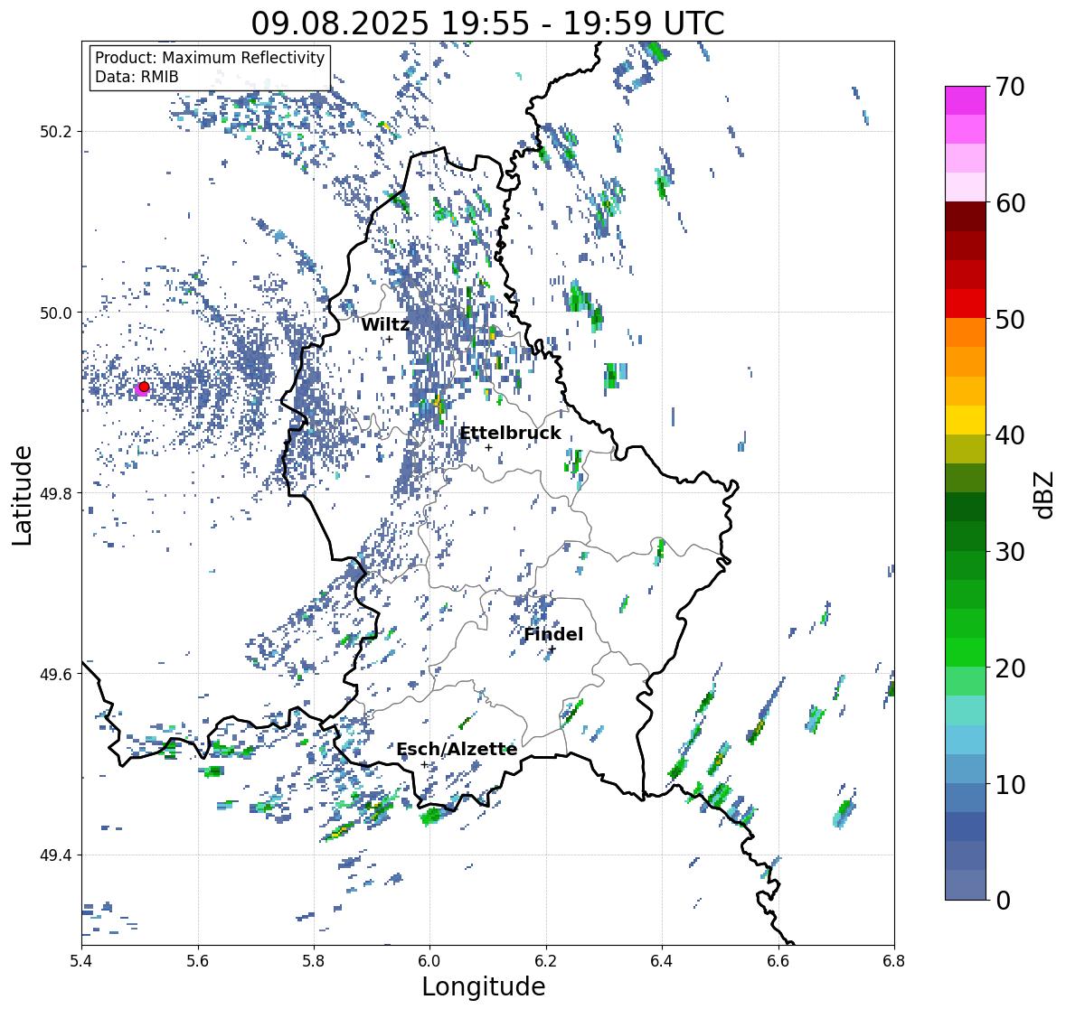
Task: Click the 49.4 latitude tick label
Action: 56,855
